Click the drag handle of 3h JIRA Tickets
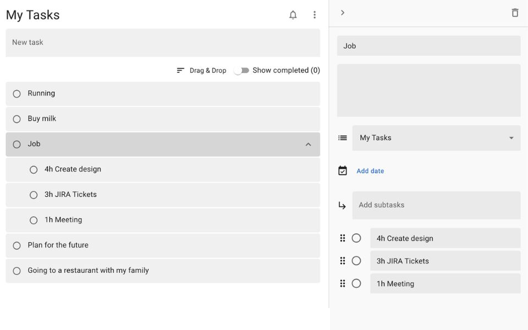Screen dimensions: 528x330 point(343,261)
